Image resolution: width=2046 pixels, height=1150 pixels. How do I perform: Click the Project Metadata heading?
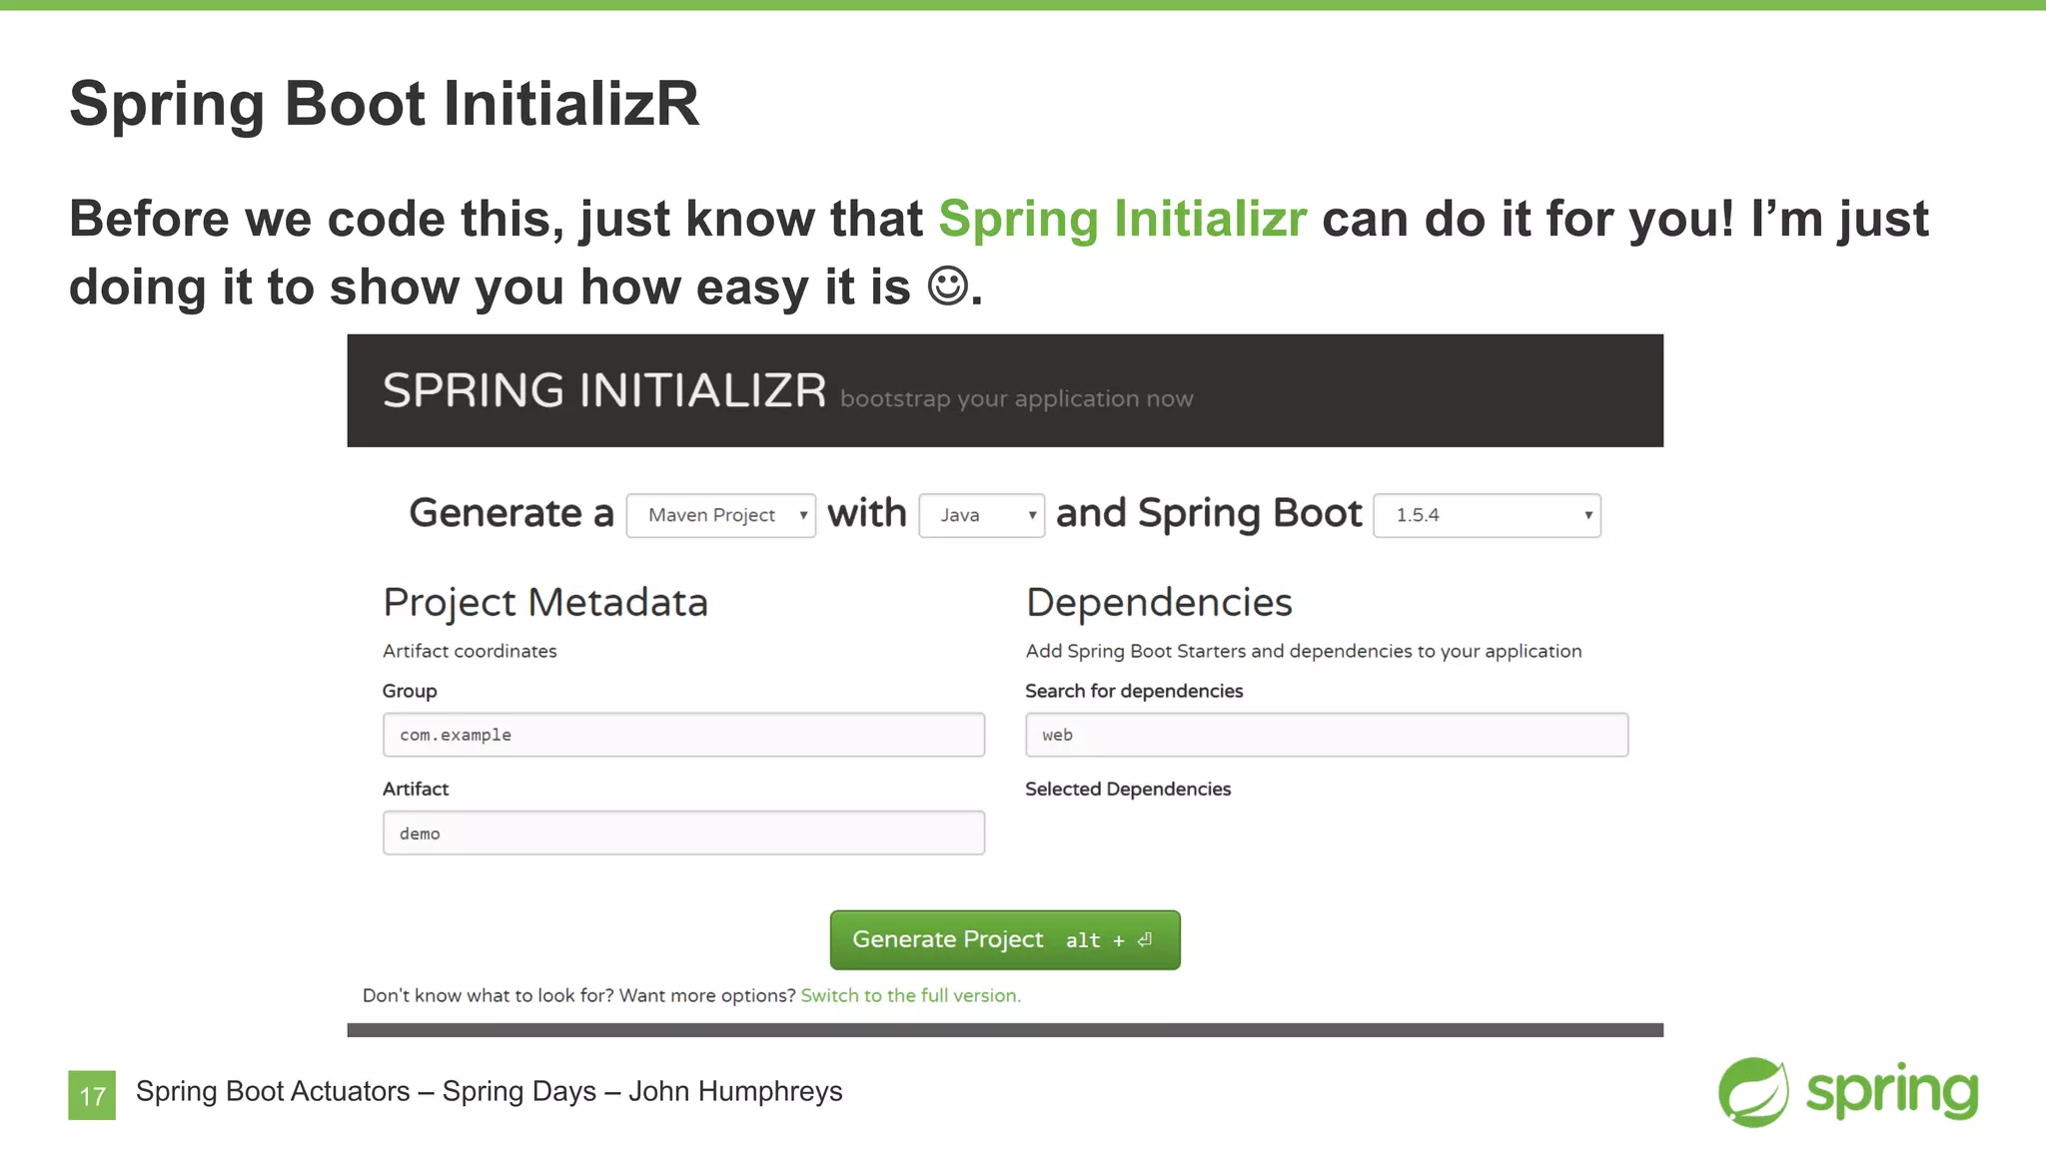pos(545,602)
